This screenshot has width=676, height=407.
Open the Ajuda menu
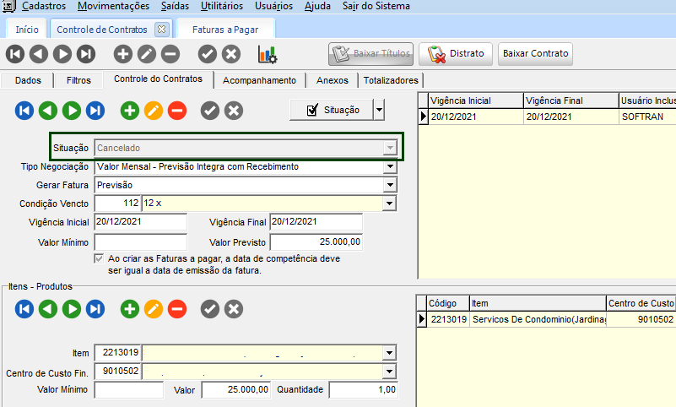[x=317, y=6]
